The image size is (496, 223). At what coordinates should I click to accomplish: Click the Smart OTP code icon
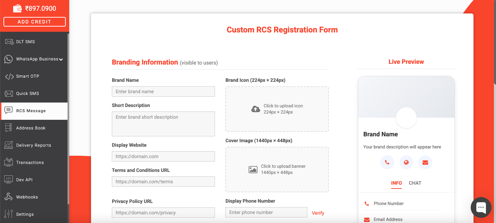coord(9,76)
